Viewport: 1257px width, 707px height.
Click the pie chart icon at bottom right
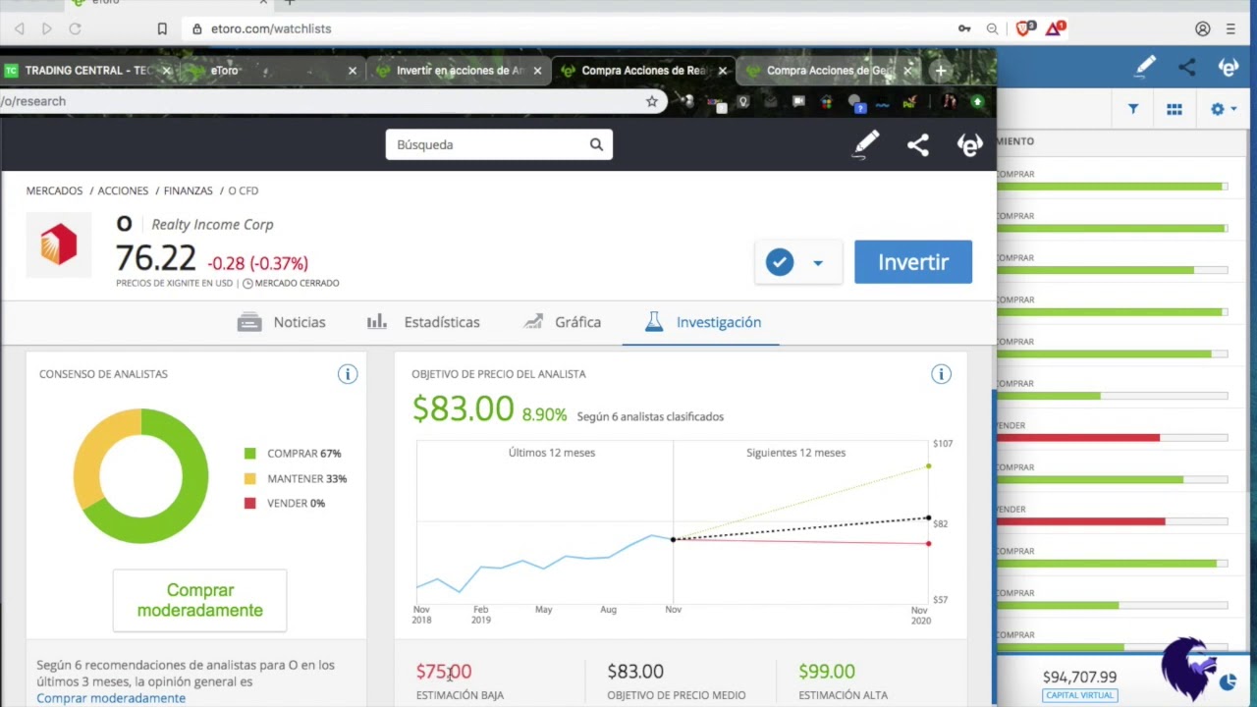1229,681
